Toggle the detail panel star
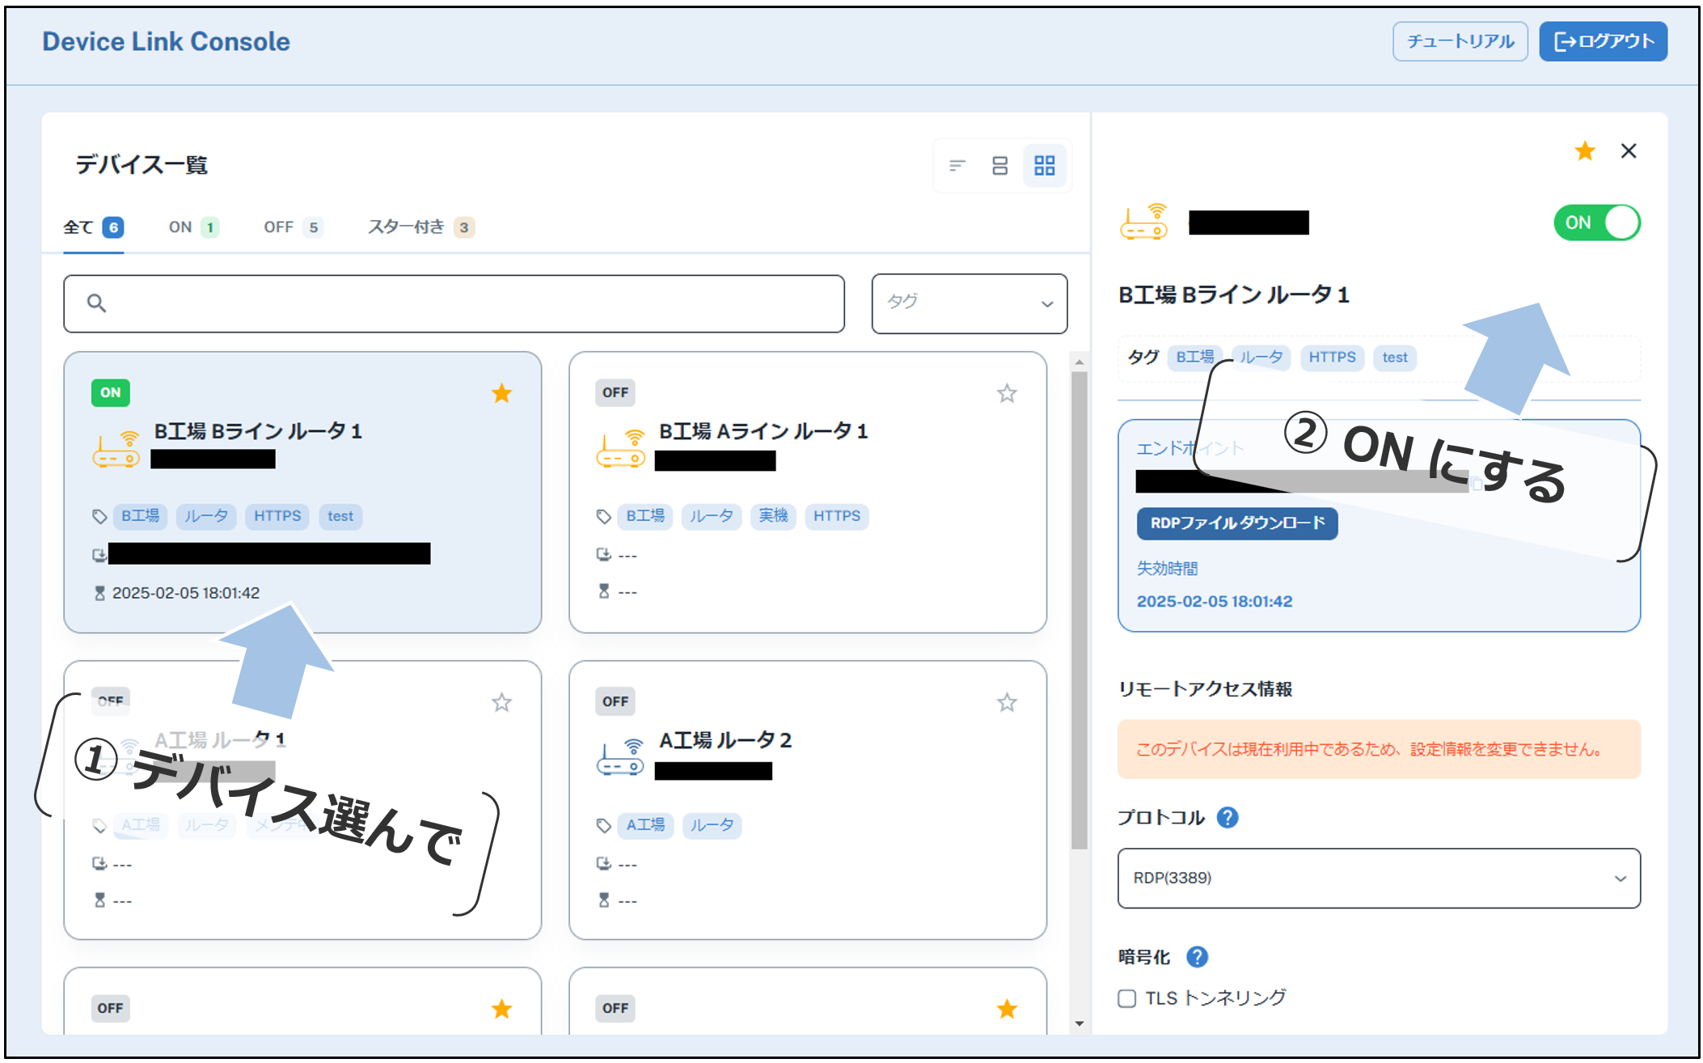Viewport: 1703px width, 1063px height. 1584,151
